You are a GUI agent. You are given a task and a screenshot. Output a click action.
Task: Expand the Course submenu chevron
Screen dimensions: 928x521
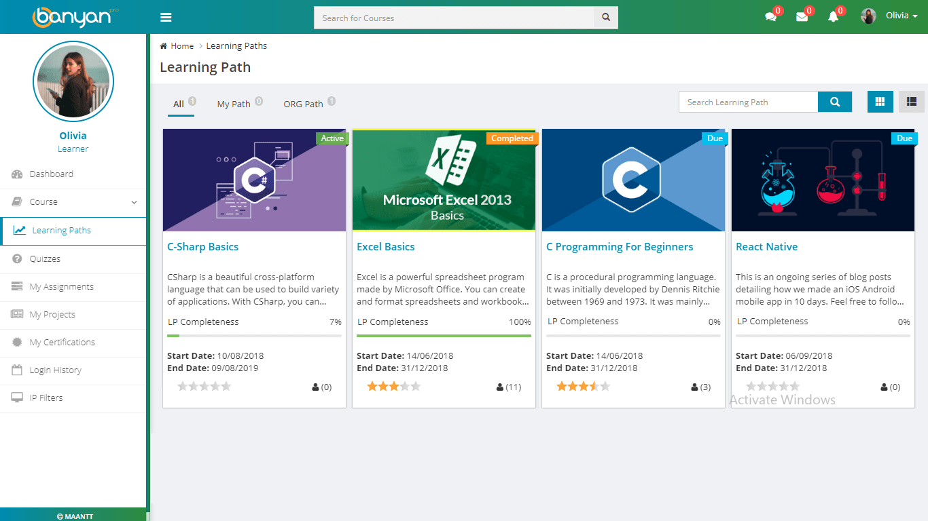click(134, 202)
